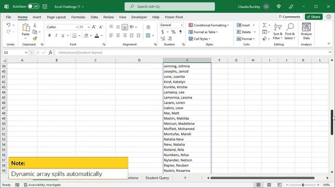Click Increase Decimal icon
Viewport: 335px width, 188px height.
pos(163,39)
